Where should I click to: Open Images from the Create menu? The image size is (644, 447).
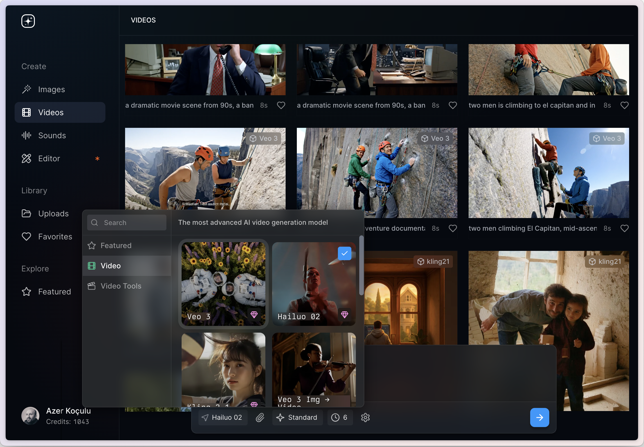[60, 89]
